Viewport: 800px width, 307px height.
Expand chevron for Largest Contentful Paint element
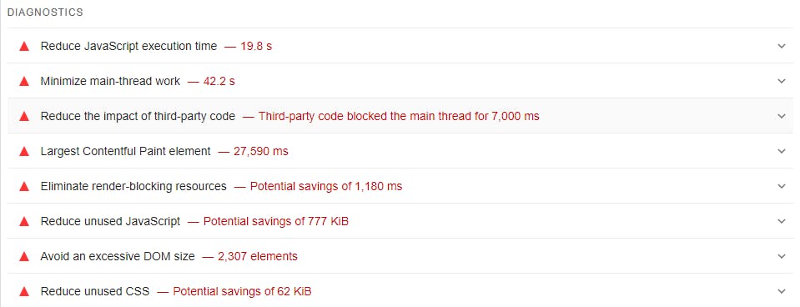(x=781, y=152)
